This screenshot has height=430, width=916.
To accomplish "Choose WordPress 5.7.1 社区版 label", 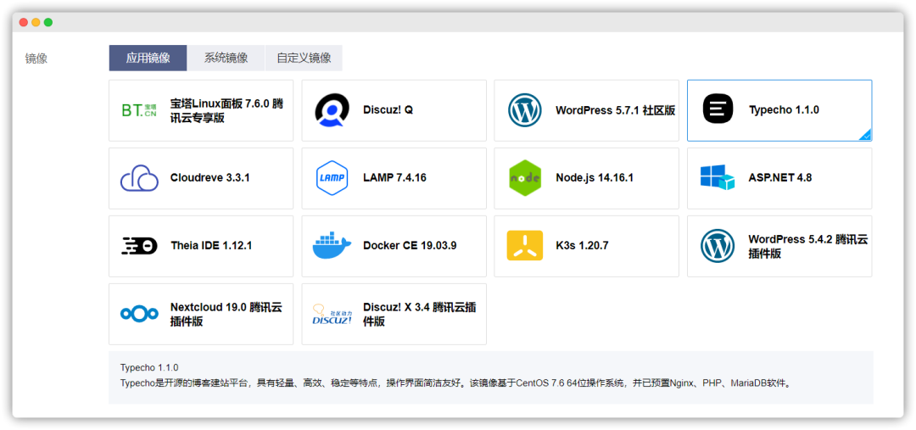I will tap(615, 110).
